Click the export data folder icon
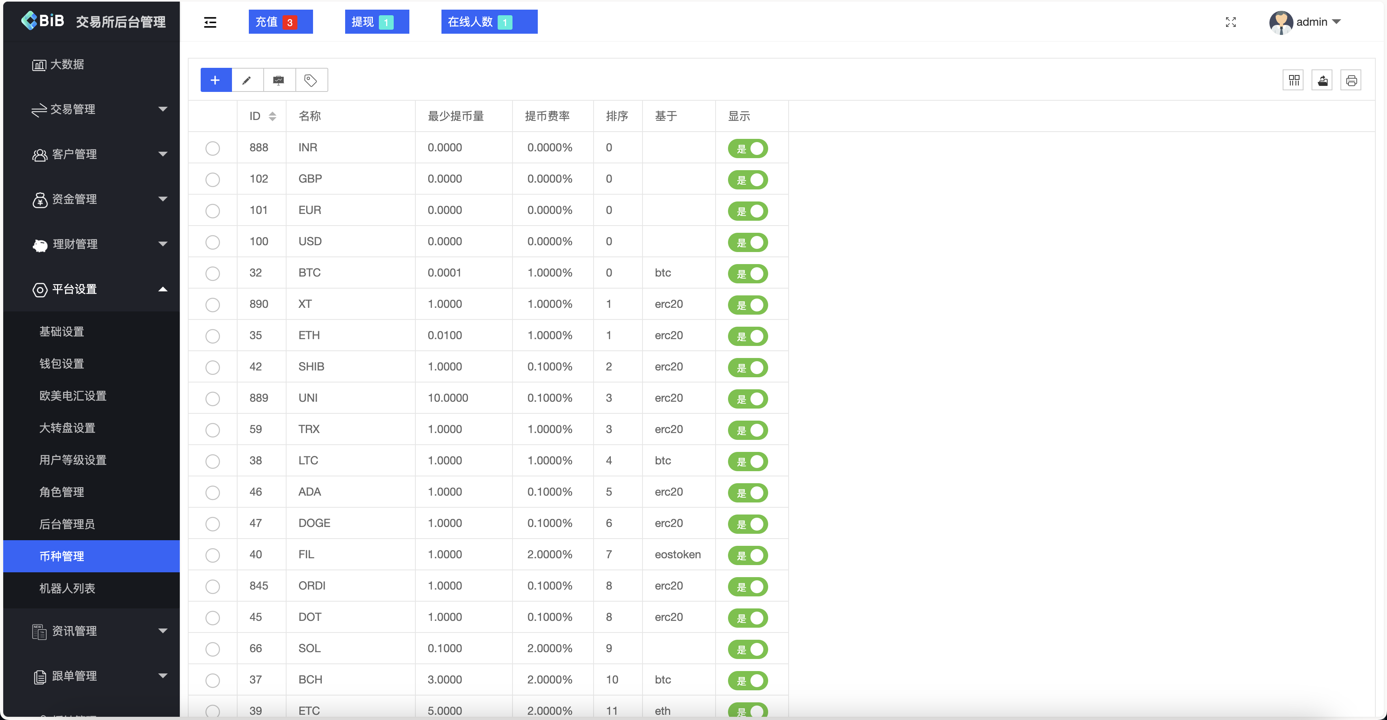Image resolution: width=1387 pixels, height=720 pixels. click(1323, 80)
